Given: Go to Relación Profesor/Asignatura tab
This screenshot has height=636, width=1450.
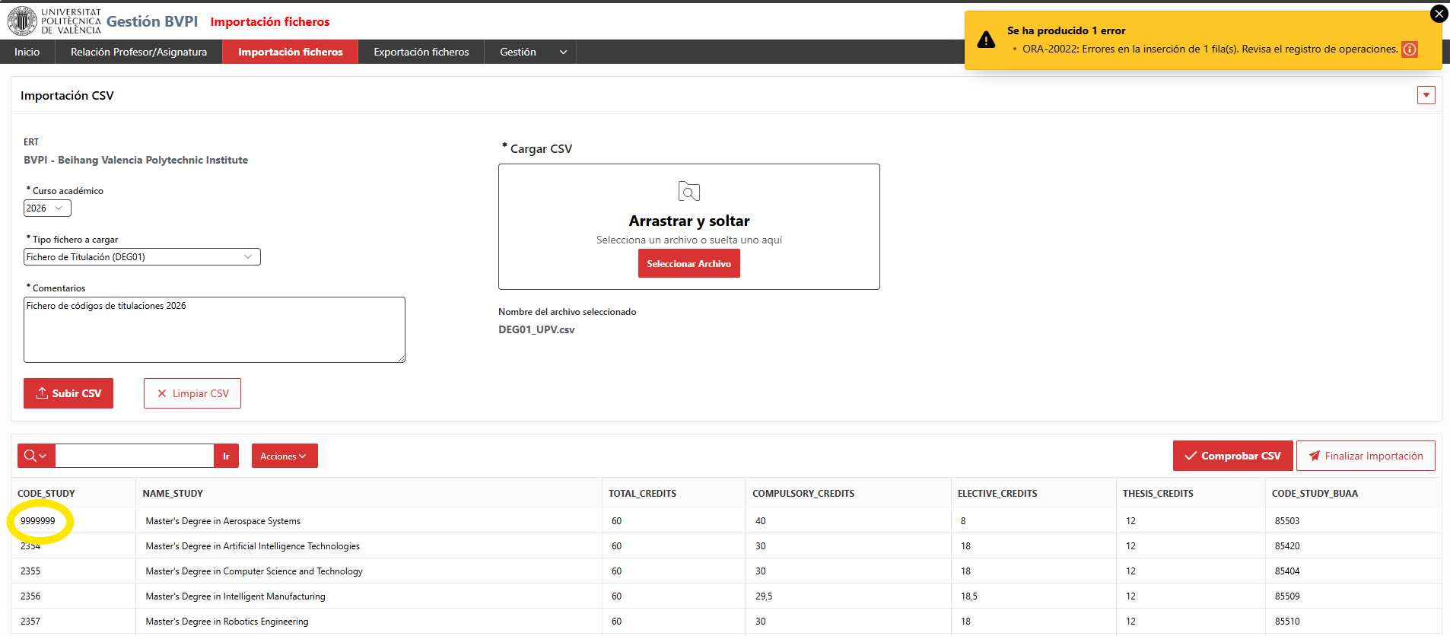Looking at the screenshot, I should click(138, 52).
